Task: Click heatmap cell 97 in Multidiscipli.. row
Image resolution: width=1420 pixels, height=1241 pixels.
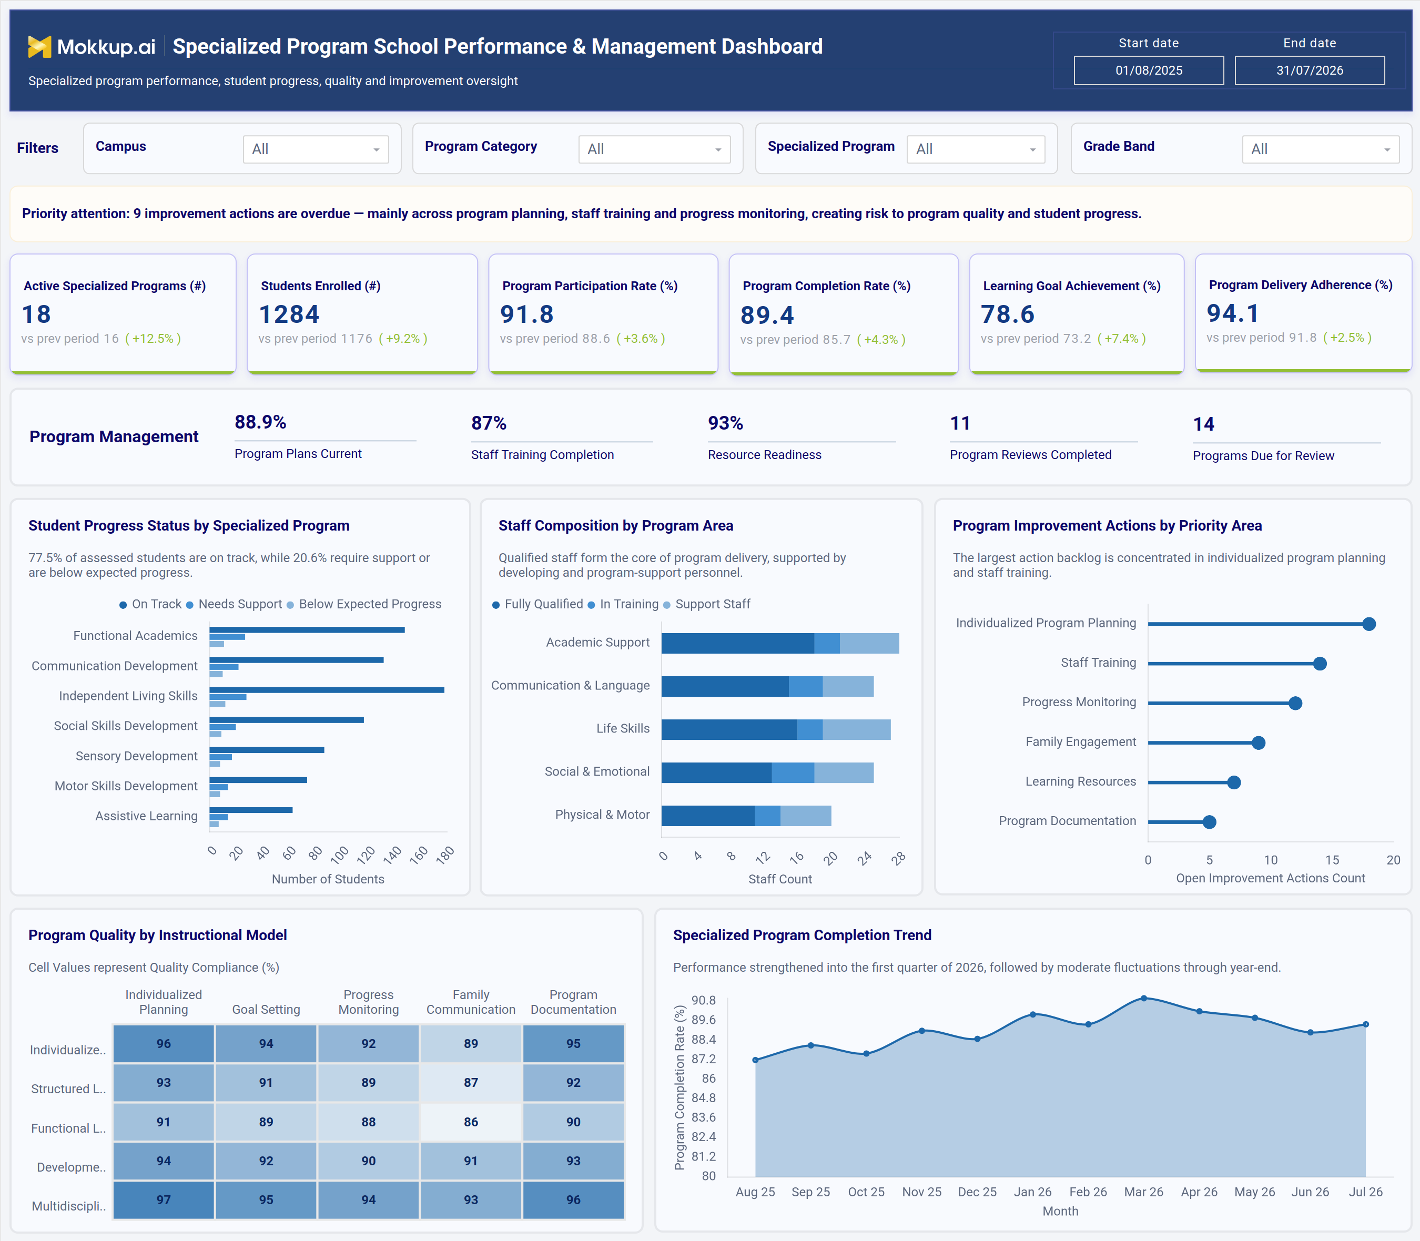Action: [164, 1200]
